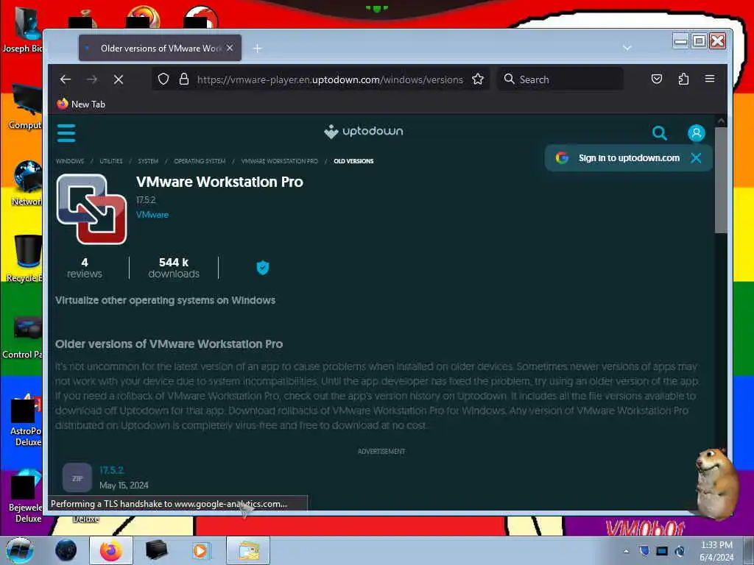754x565 pixels.
Task: Stop loading the page
Action: [119, 79]
